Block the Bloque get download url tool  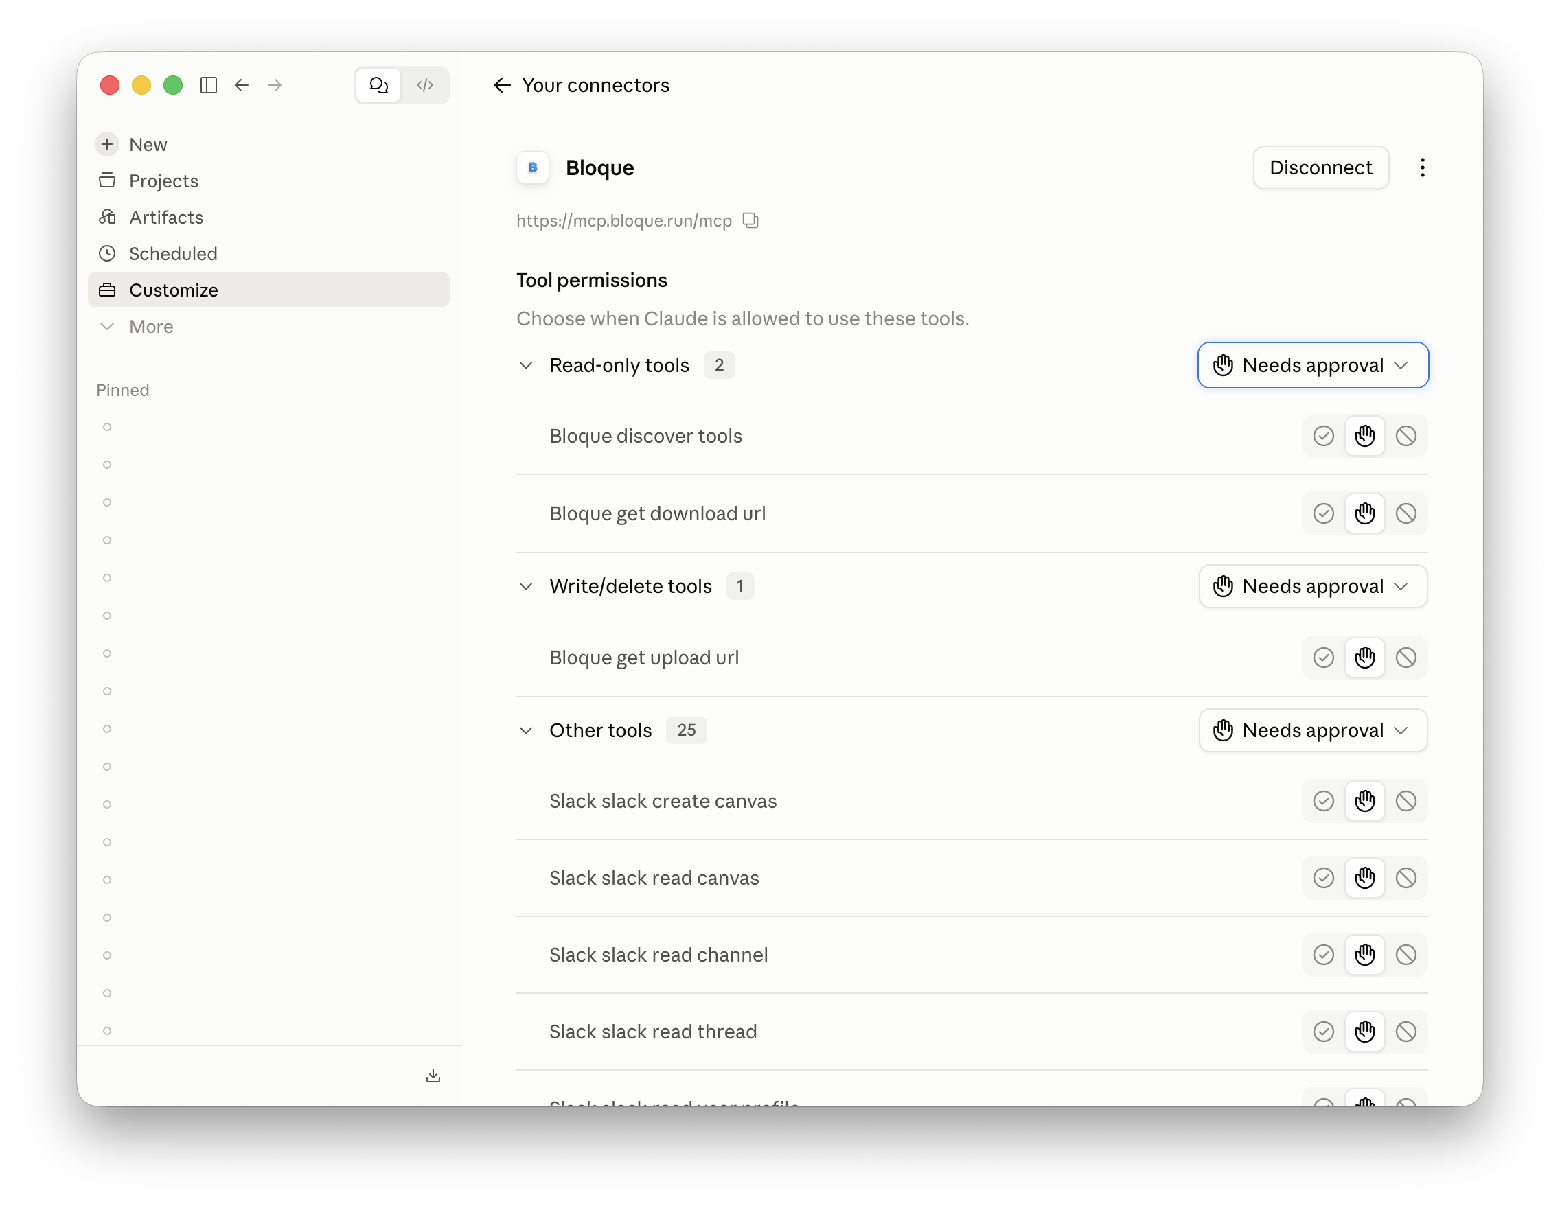click(x=1406, y=513)
